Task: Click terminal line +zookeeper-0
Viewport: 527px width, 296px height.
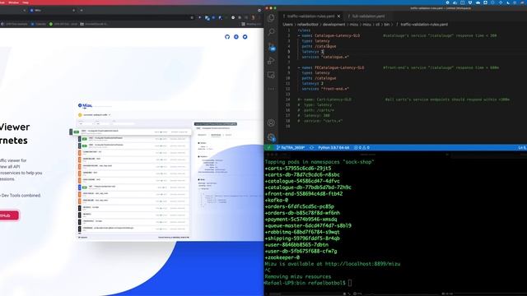Action: click(282, 257)
